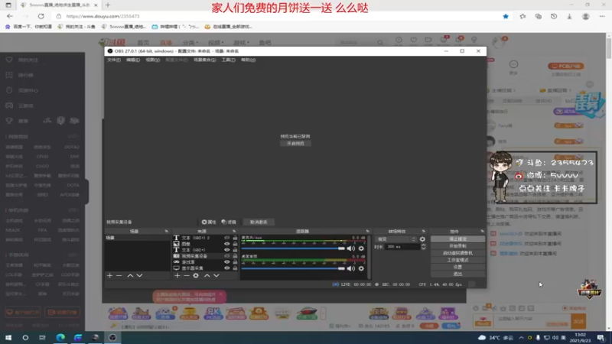Click the browser address bar URL

click(103, 16)
